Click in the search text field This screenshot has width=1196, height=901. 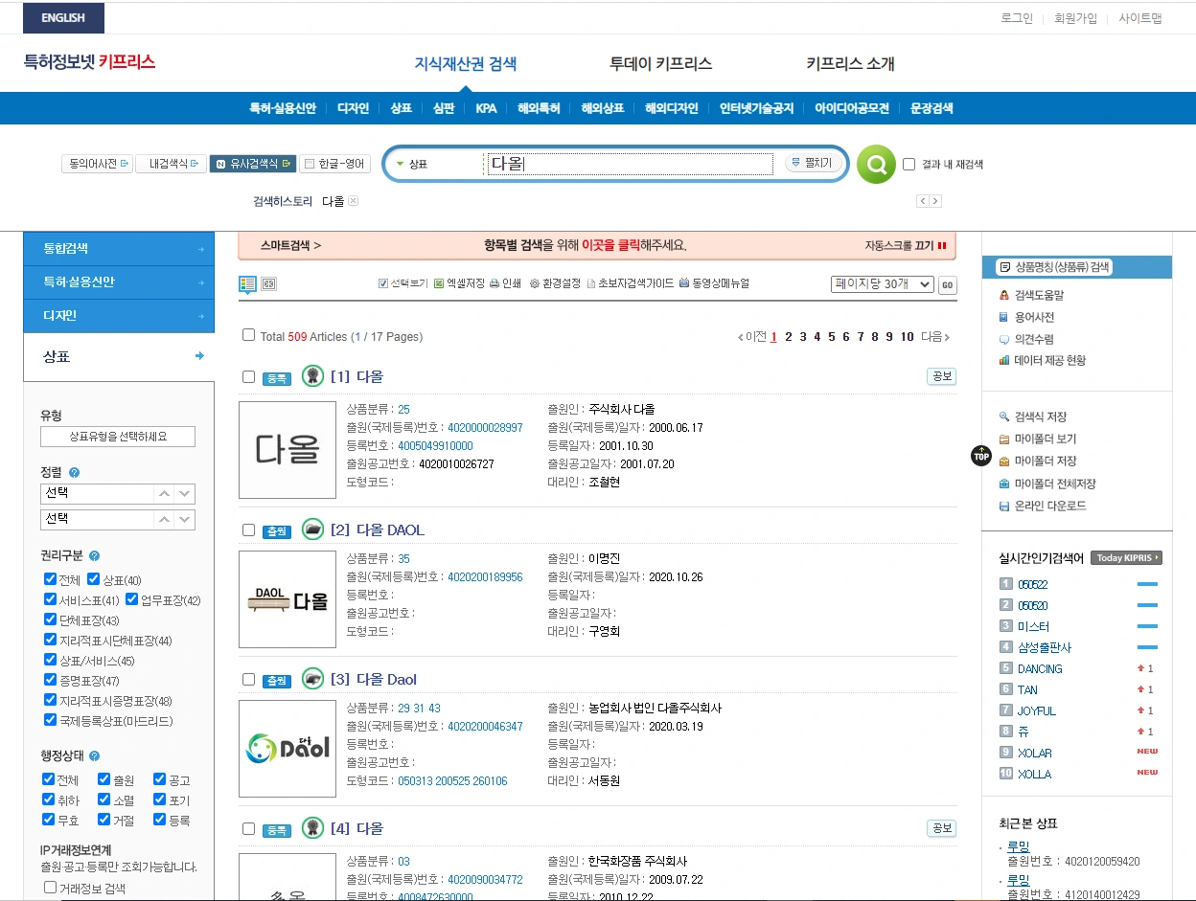click(630, 165)
